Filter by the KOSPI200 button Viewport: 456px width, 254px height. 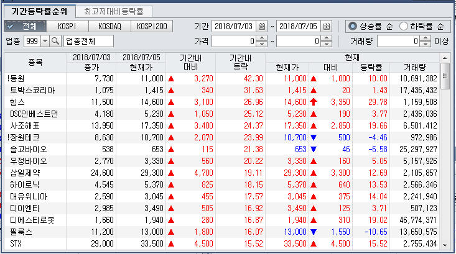point(152,26)
